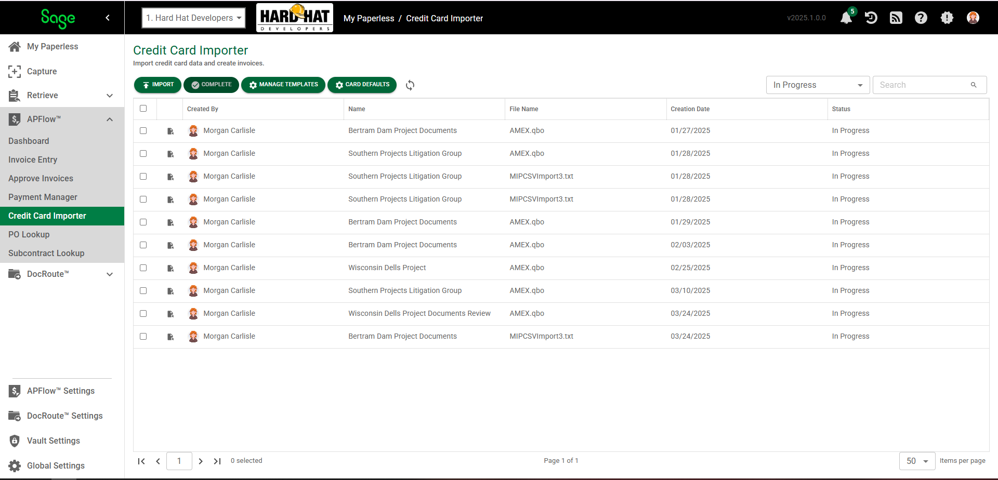The image size is (998, 480).
Task: Sort by Name column header
Action: (357, 109)
